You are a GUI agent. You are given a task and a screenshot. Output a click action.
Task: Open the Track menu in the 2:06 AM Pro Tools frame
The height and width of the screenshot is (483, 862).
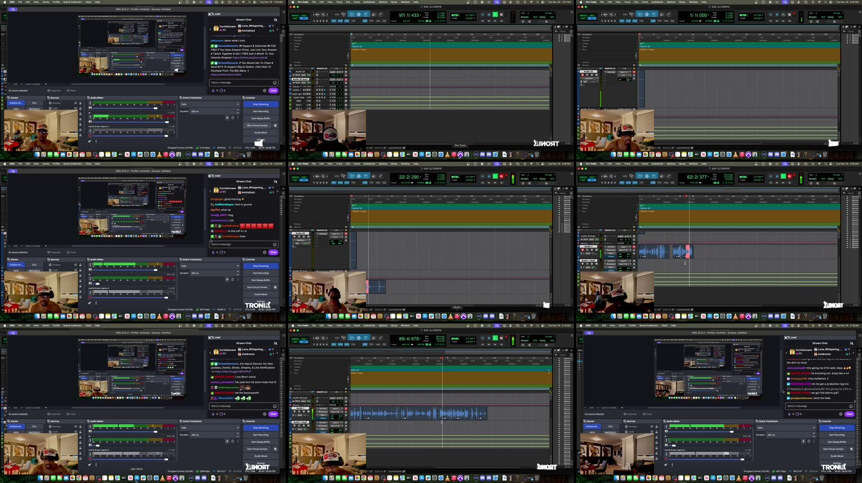pyautogui.click(x=339, y=164)
